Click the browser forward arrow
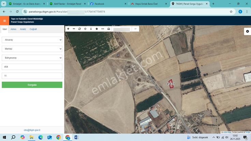251x141 pixels. (x=11, y=12)
